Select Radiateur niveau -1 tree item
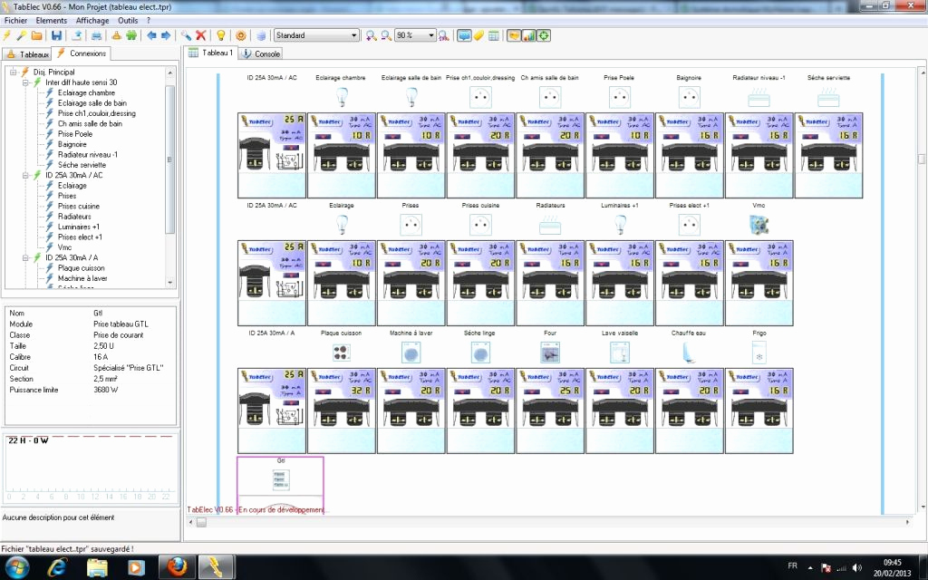The width and height of the screenshot is (928, 580). pos(88,154)
